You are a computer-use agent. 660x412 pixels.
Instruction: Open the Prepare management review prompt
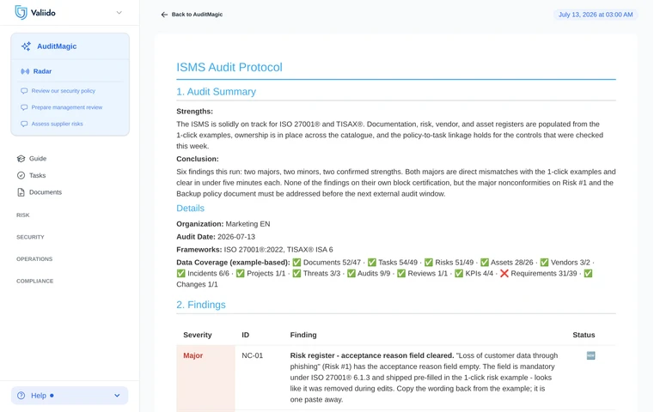[66, 107]
